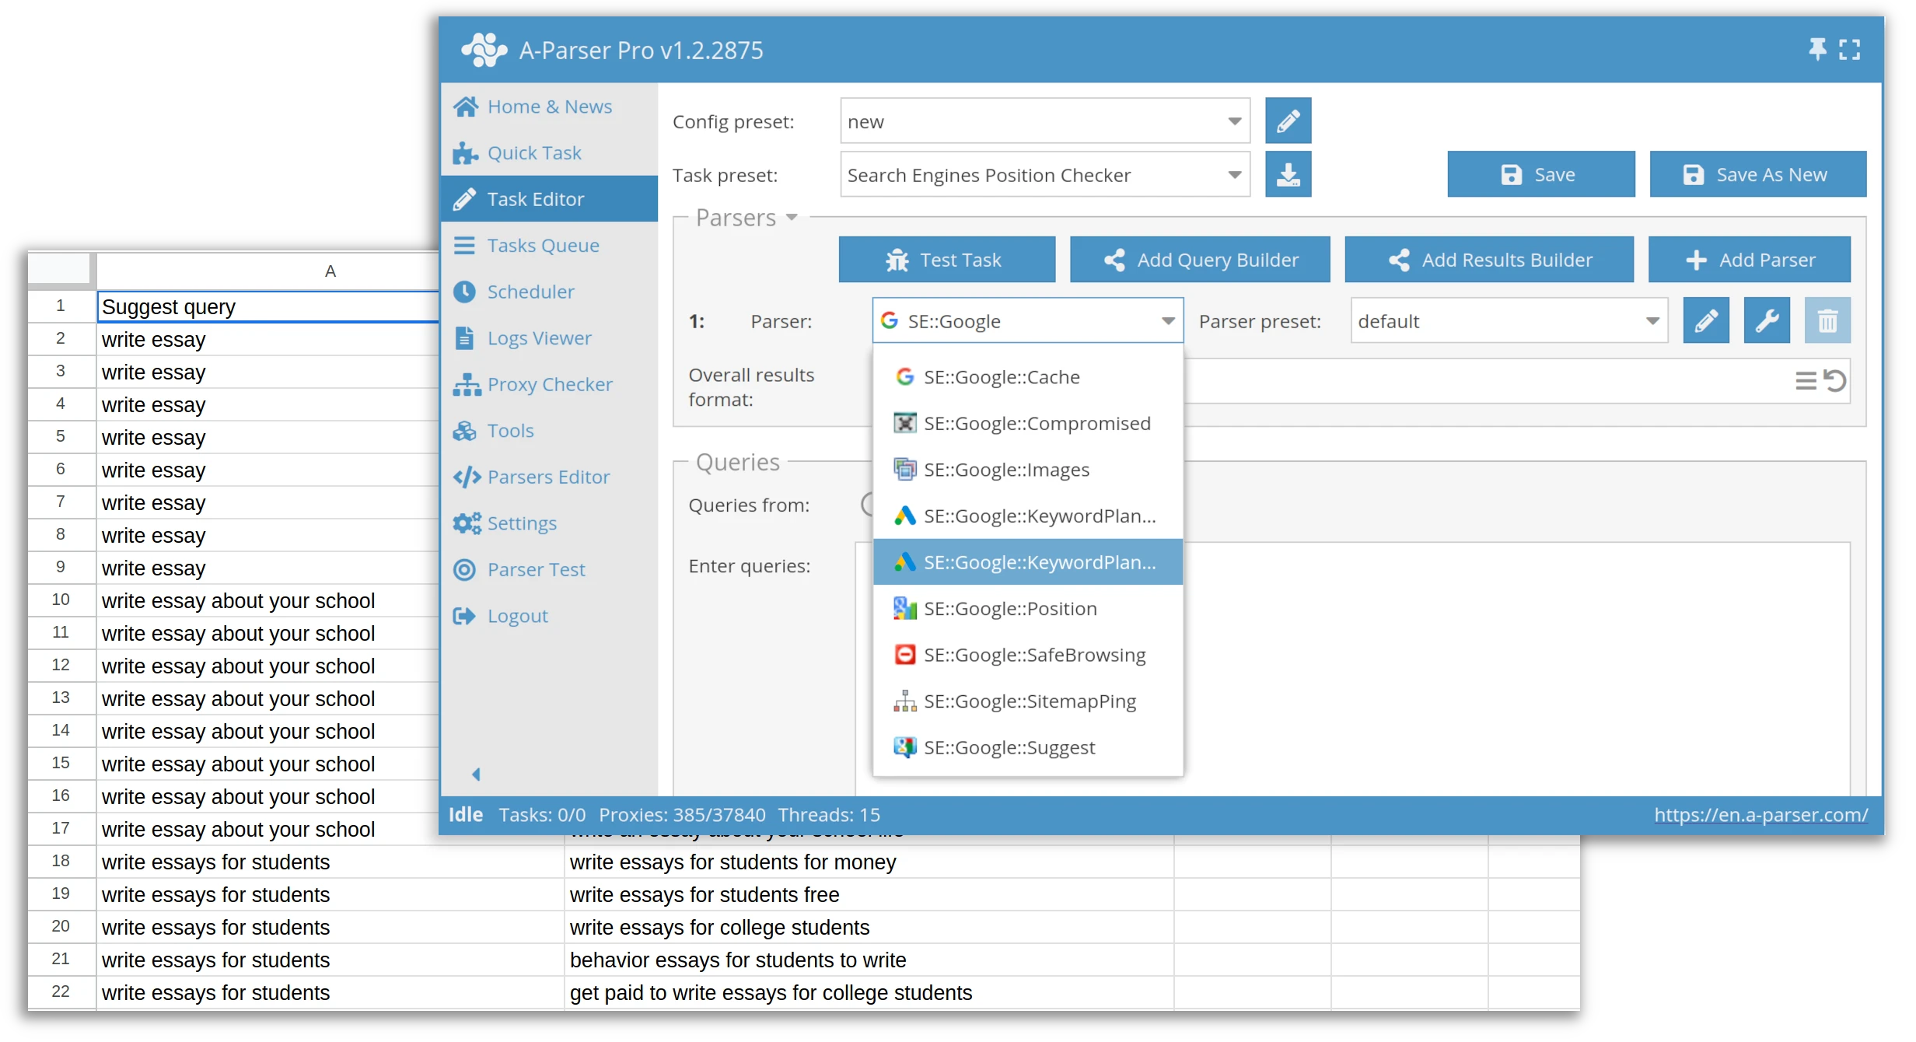
Task: Collapse the sidebar with the arrow
Action: (x=476, y=773)
